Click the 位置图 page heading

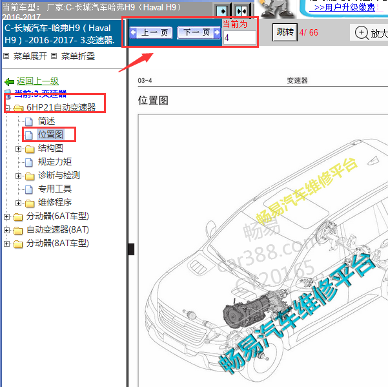pyautogui.click(x=153, y=101)
